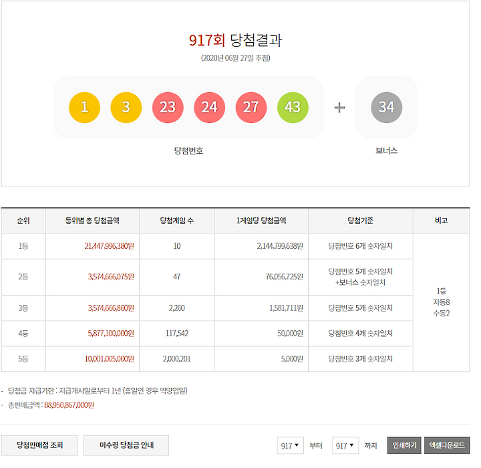Click the gray bonus ball 34
The image size is (481, 468).
[387, 108]
